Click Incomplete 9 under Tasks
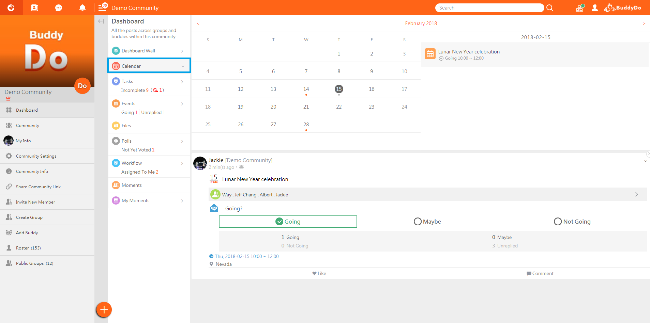The width and height of the screenshot is (650, 323). (135, 90)
